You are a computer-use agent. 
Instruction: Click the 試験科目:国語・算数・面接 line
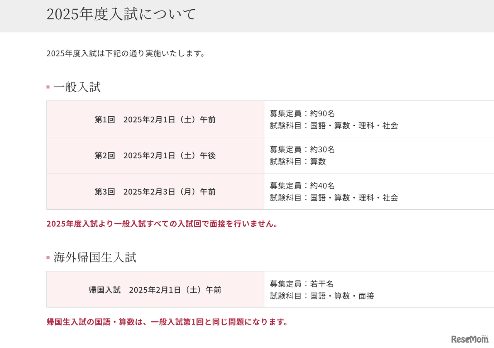322,296
